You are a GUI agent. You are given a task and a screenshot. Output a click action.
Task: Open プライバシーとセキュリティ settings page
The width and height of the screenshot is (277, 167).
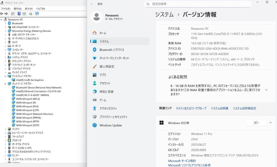tap(113, 117)
